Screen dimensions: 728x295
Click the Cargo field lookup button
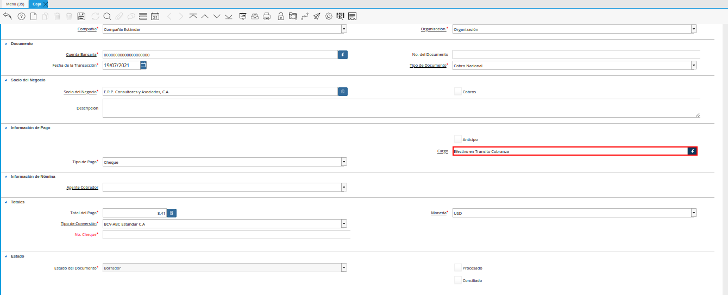[x=693, y=151]
